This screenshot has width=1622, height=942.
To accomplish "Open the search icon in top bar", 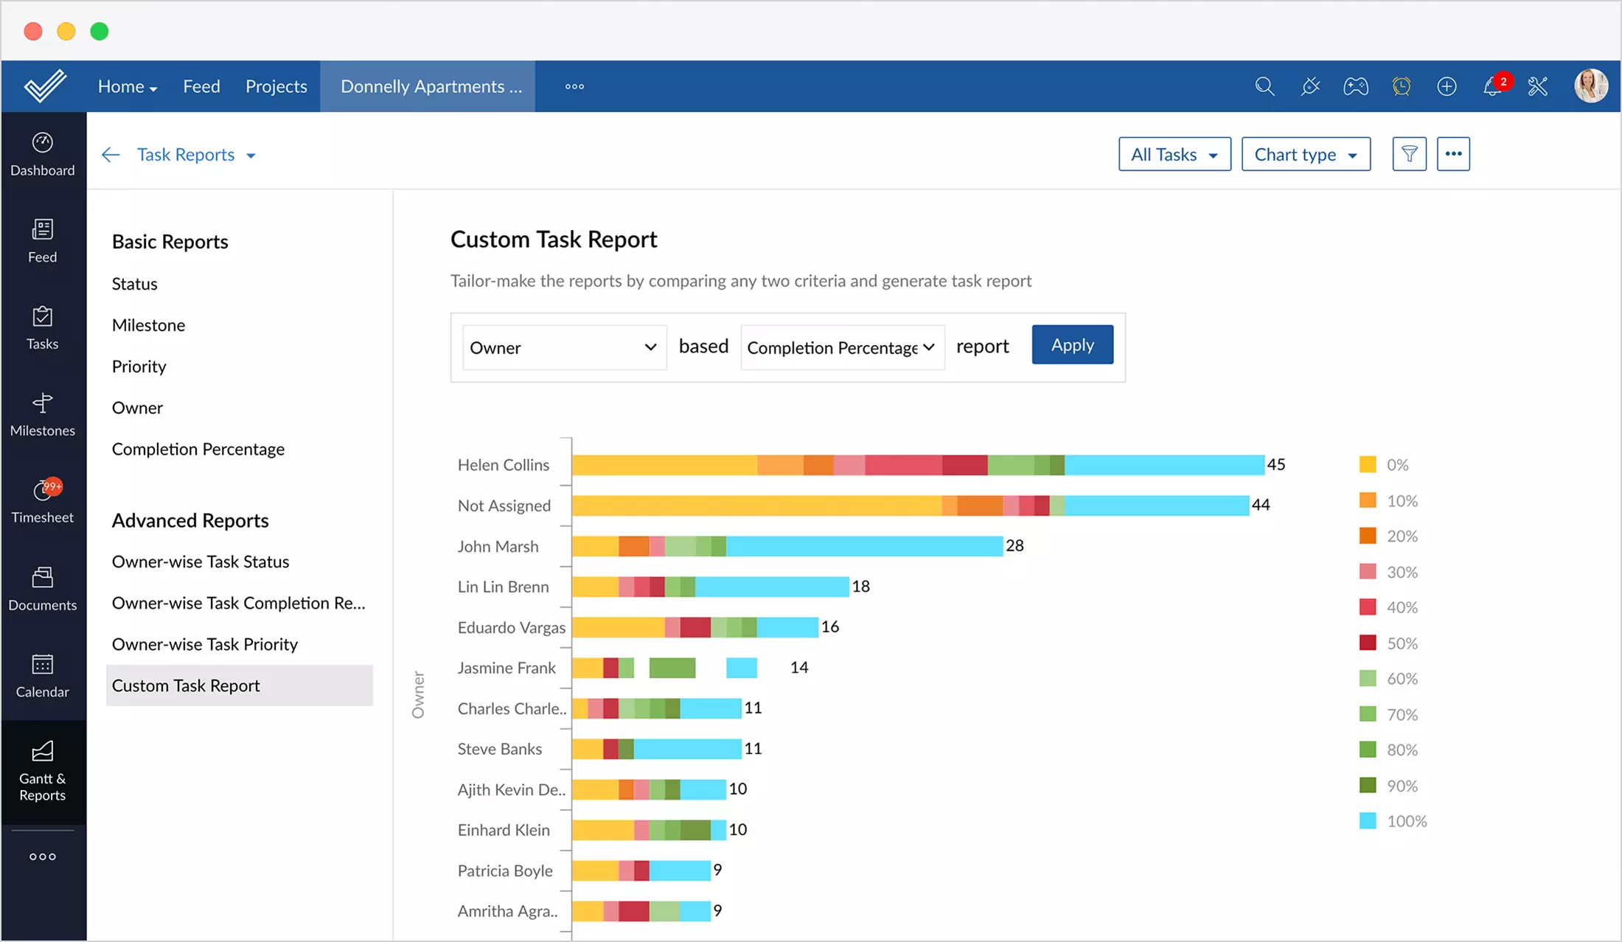I will pyautogui.click(x=1264, y=86).
